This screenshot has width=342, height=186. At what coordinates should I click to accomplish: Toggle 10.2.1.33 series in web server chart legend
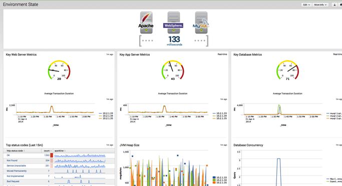pos(106,113)
